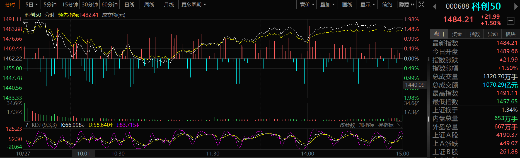Image resolution: width=520 pixels, height=158 pixels.
Task: Click the crosshair marker at chart top-left
Action: (26, 22)
